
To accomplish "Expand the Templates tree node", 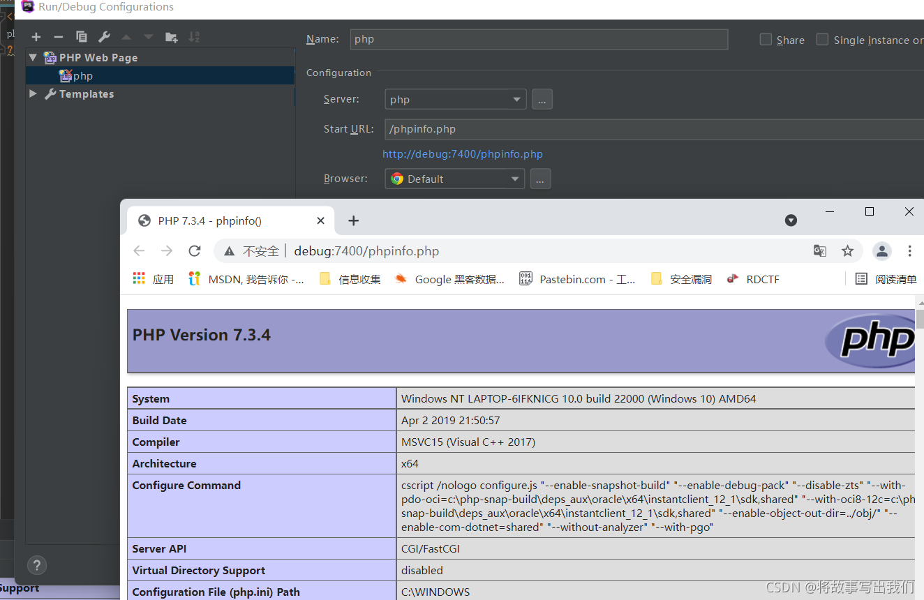I will pos(33,93).
